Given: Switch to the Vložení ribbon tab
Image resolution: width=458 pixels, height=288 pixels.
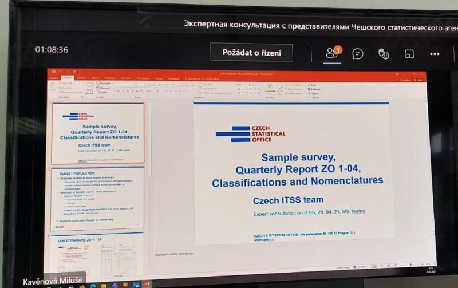Looking at the screenshot, I should click(81, 78).
